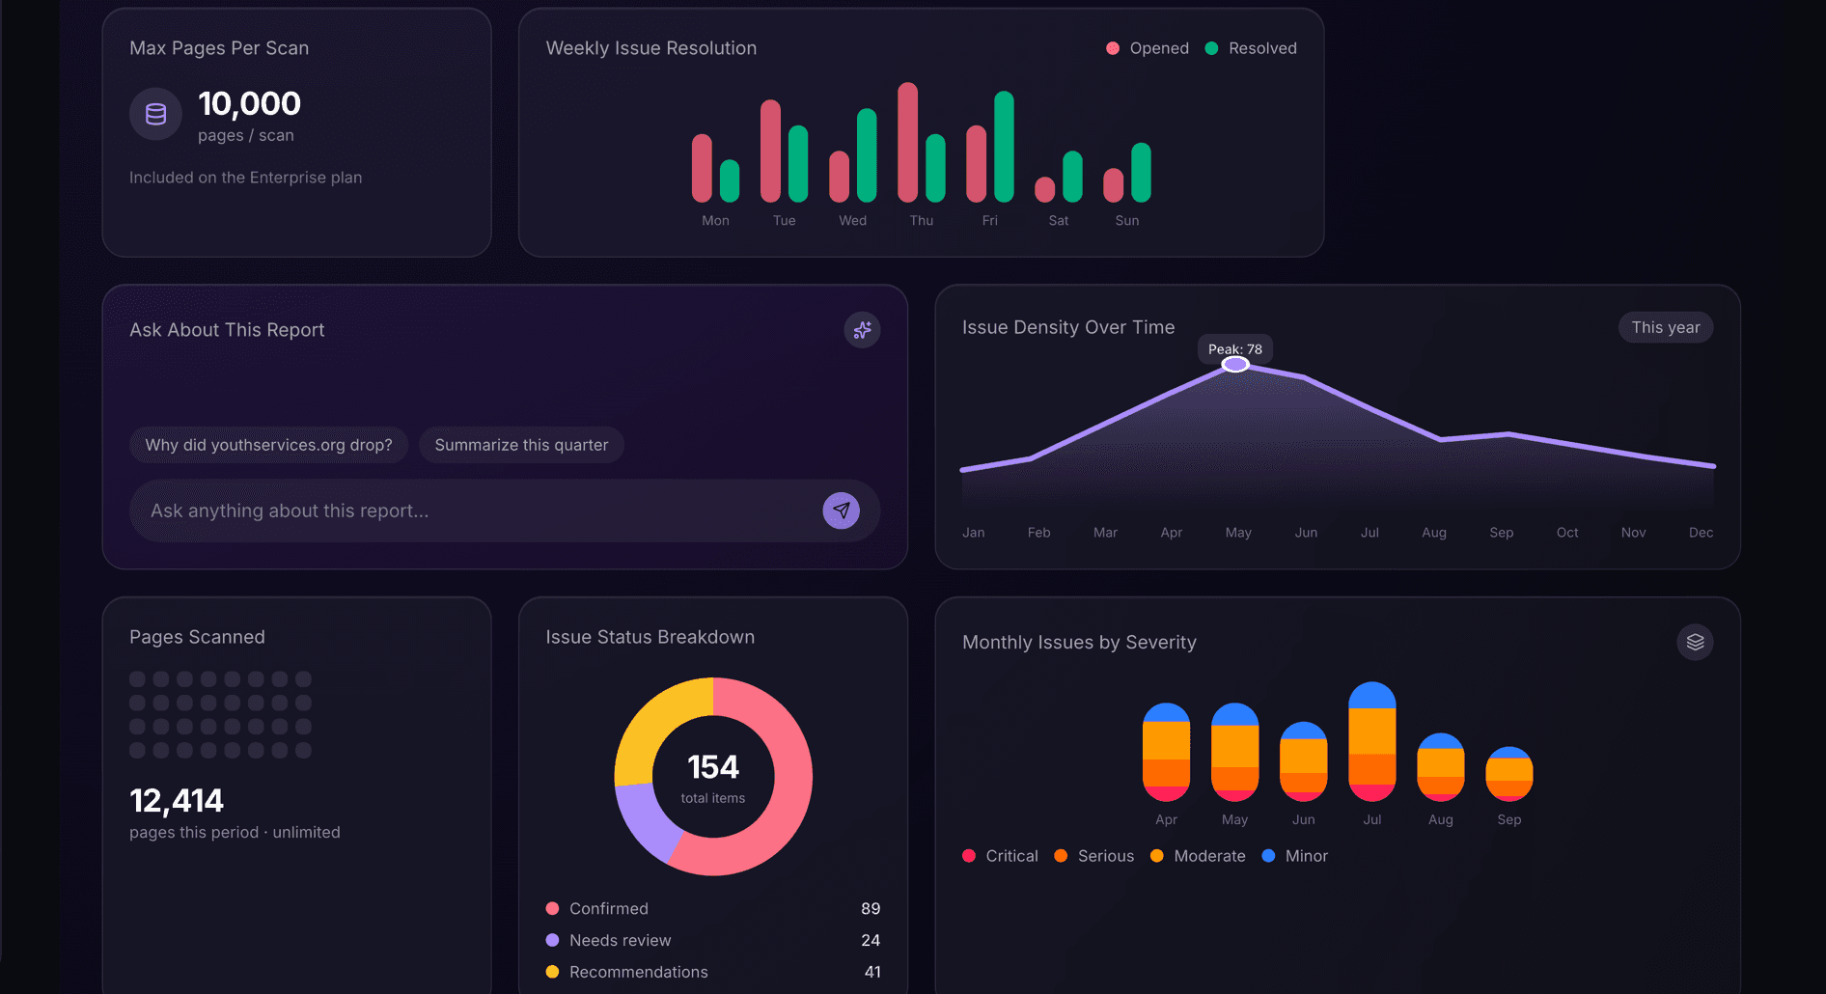Screen dimensions: 1826x994
Task: Click the Jun label under severity bars
Action: pos(1303,819)
